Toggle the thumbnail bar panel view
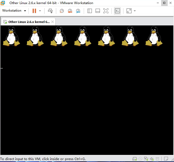 pos(98,11)
